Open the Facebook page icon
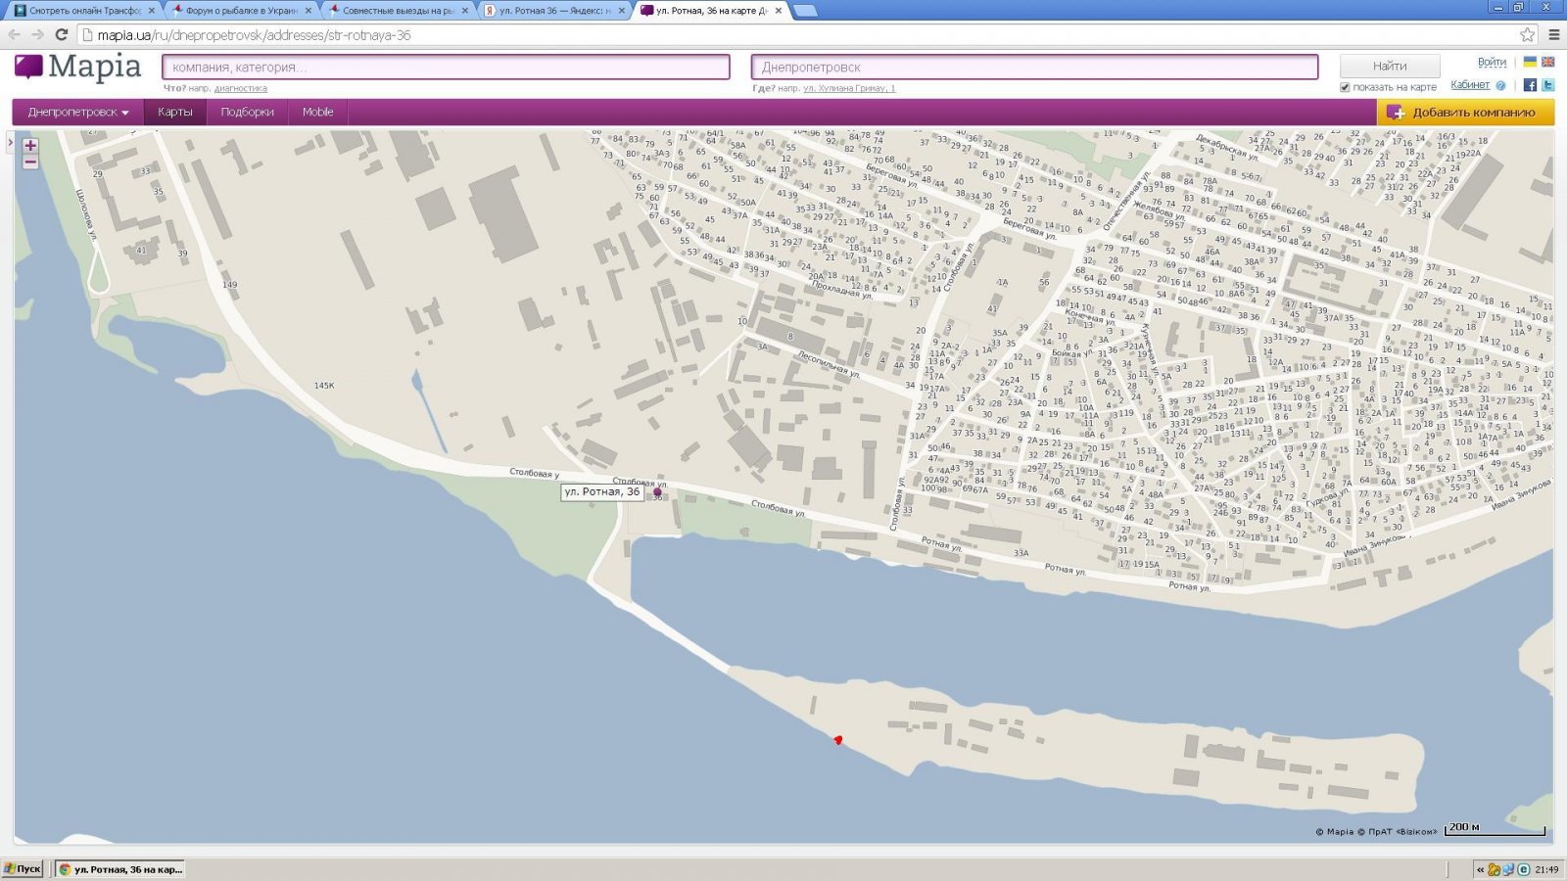This screenshot has width=1567, height=881. (1530, 85)
